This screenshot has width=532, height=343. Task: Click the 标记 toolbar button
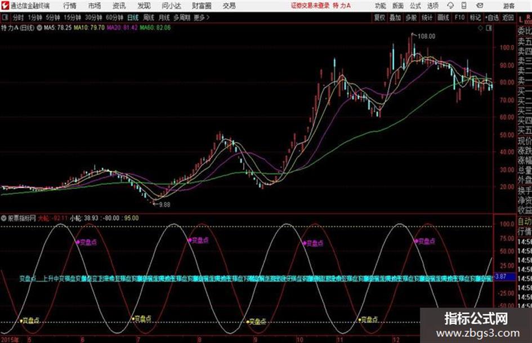tap(475, 17)
